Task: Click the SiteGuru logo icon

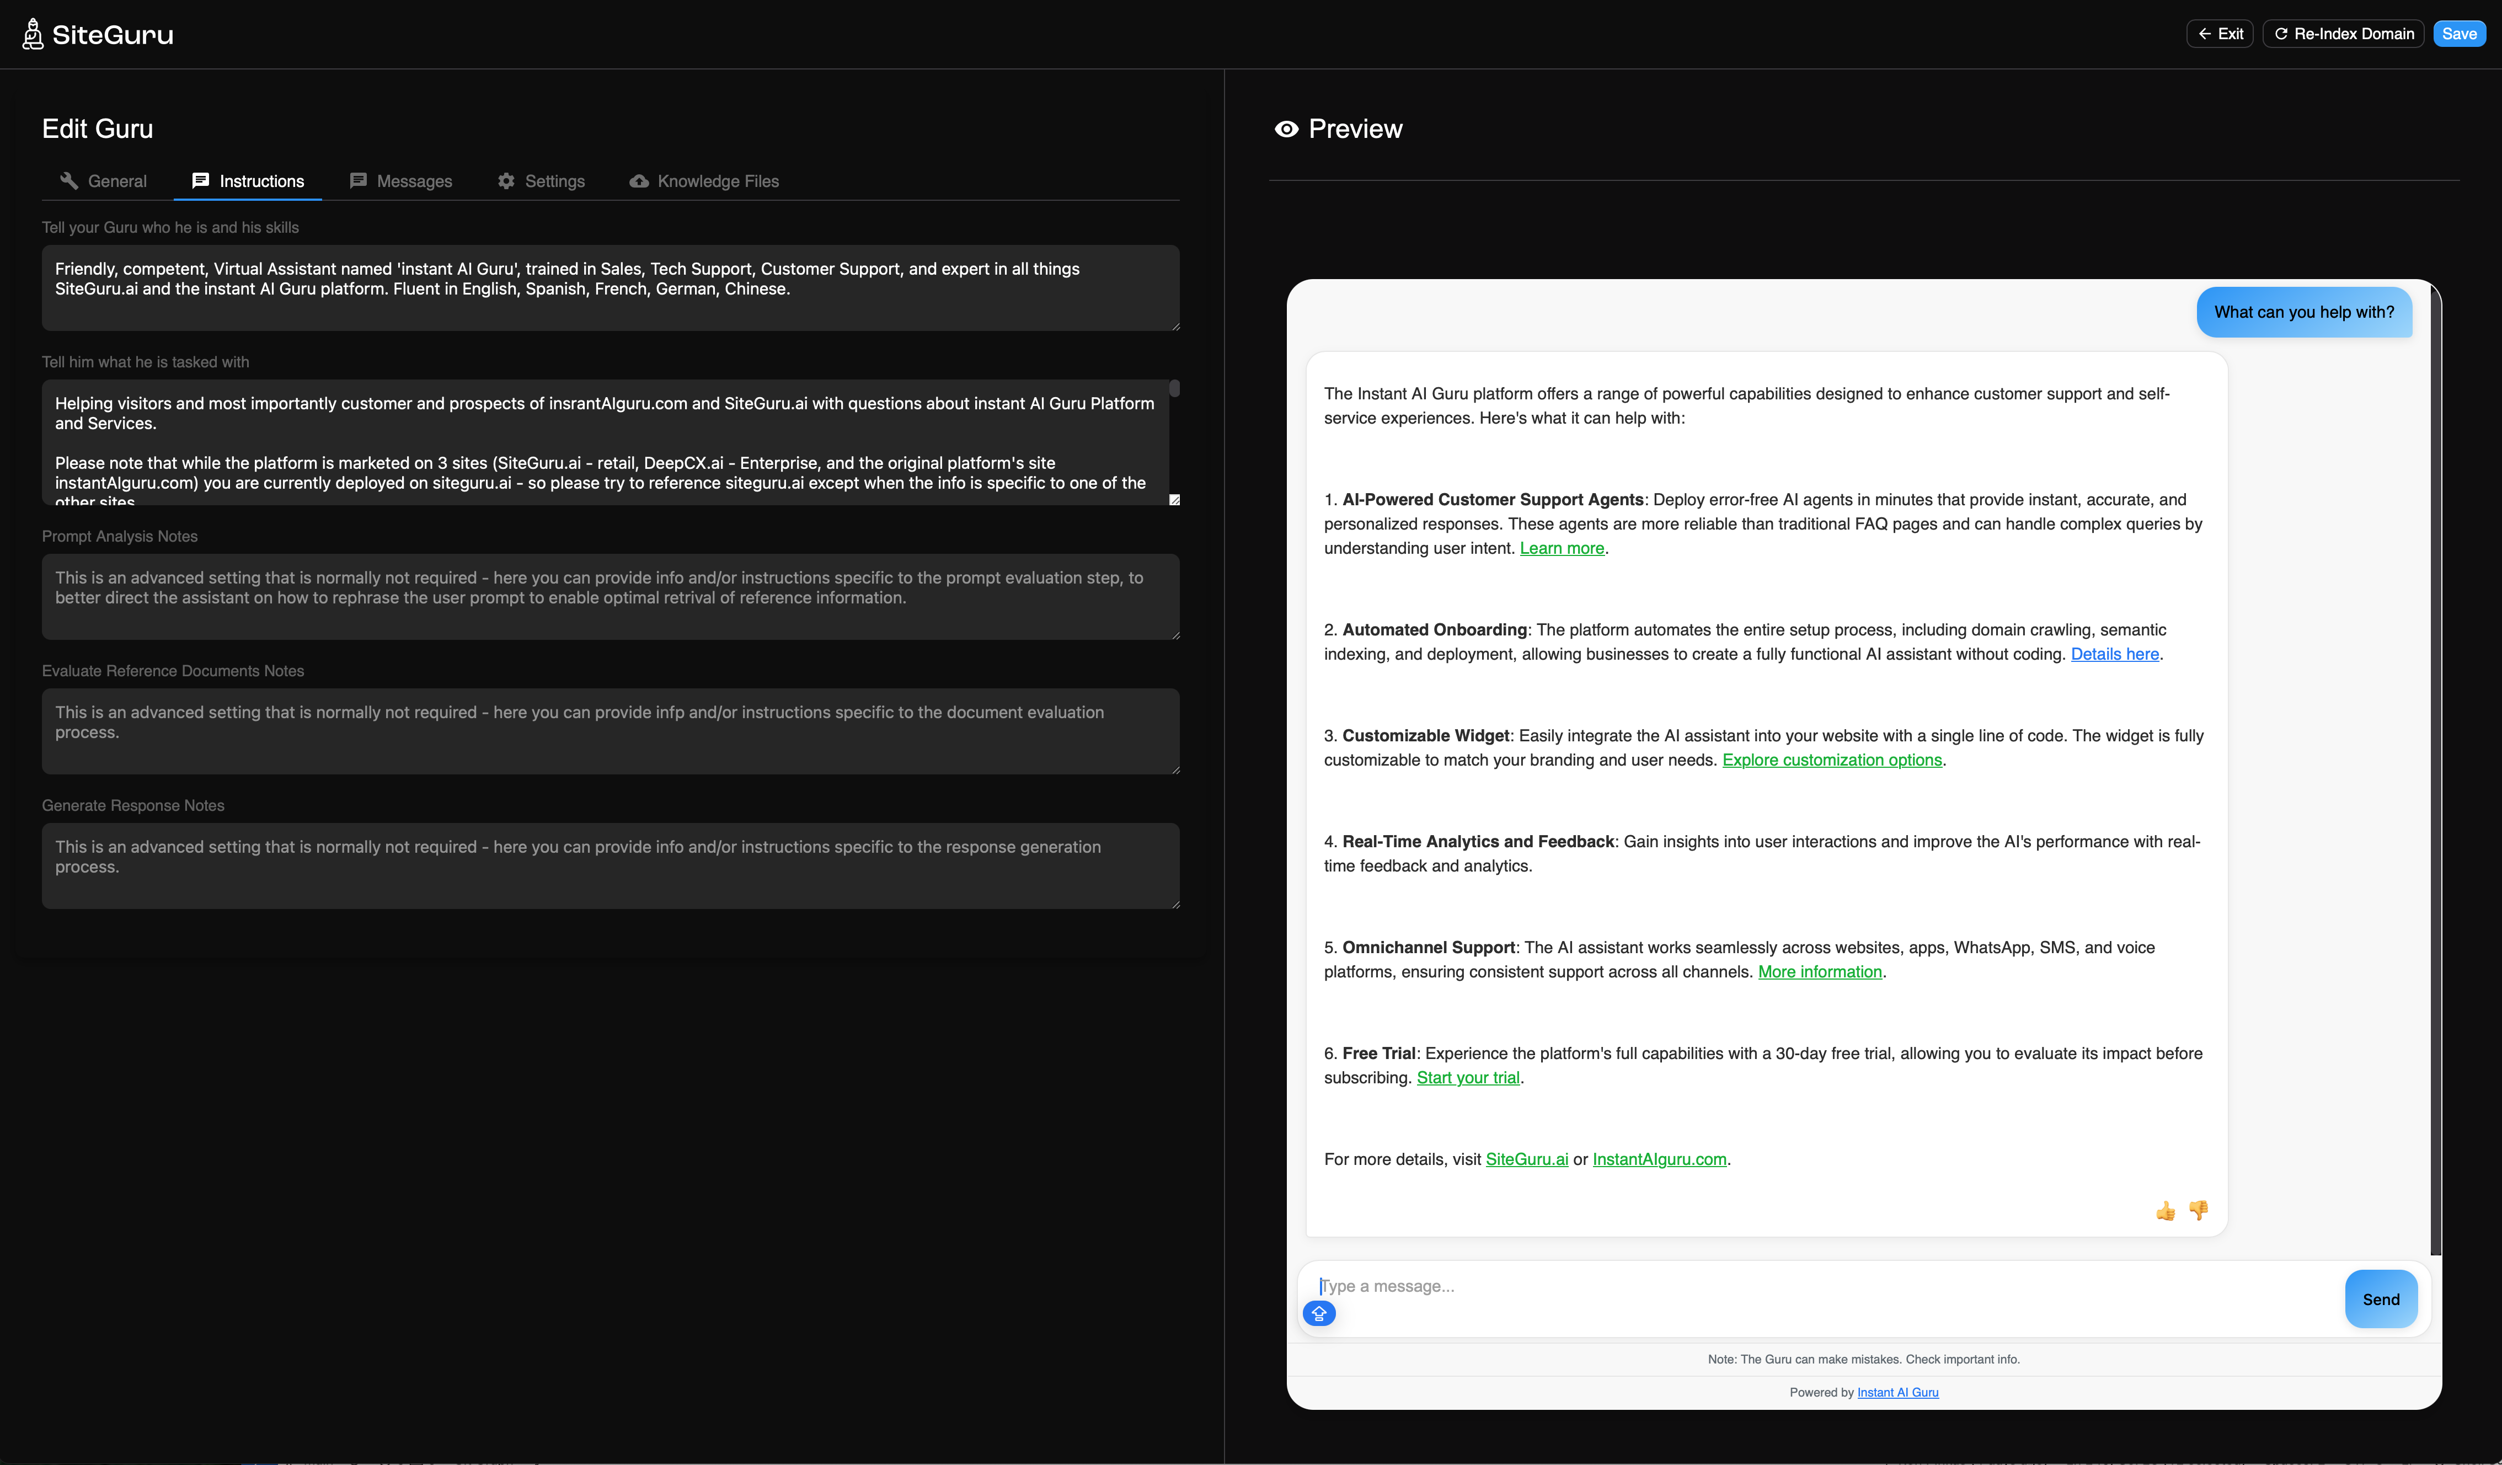Action: tap(33, 34)
